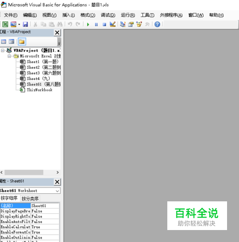Collapse the VBAProject tree node
Image resolution: width=239 pixels, height=242 pixels.
pyautogui.click(x=2, y=51)
